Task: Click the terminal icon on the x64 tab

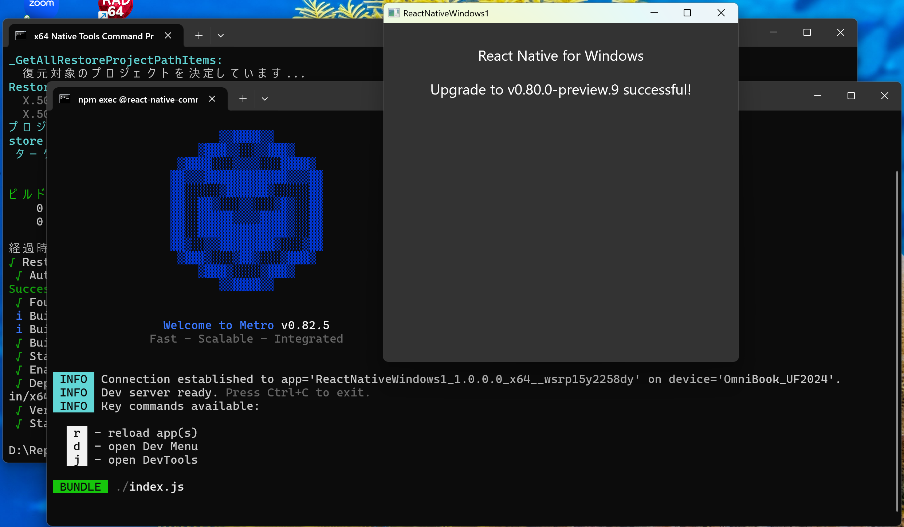Action: pyautogui.click(x=20, y=35)
